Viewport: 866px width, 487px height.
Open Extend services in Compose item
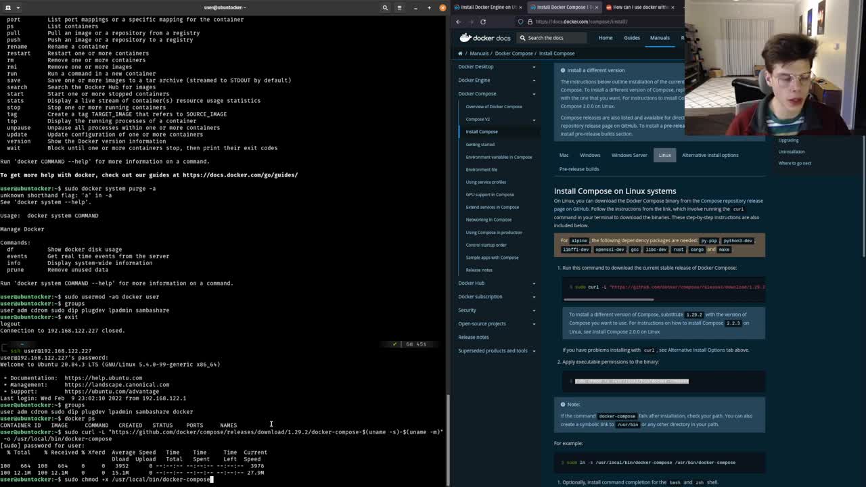click(x=492, y=207)
